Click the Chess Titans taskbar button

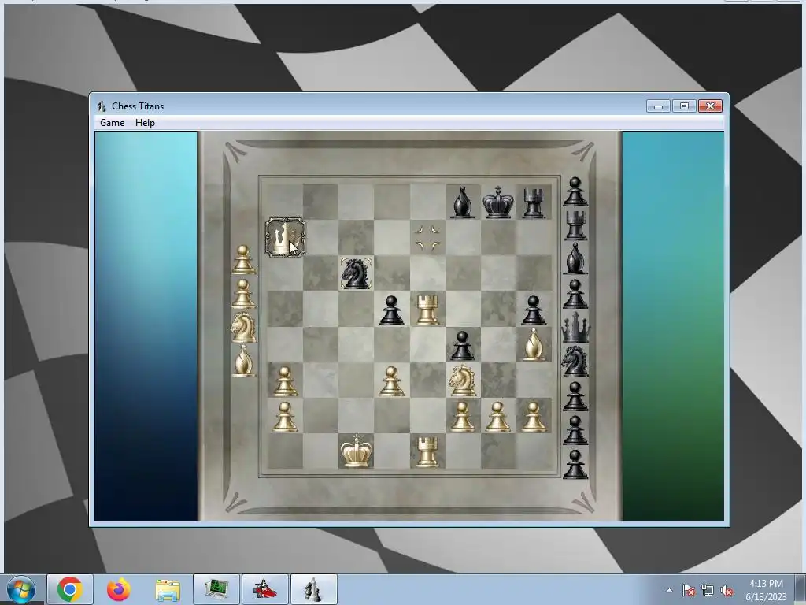[x=314, y=589]
